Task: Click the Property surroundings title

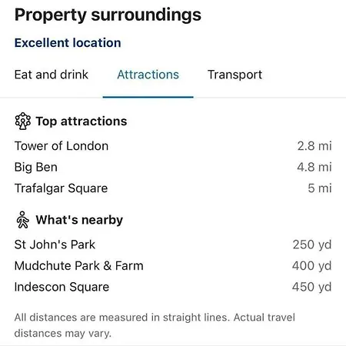Action: (108, 15)
